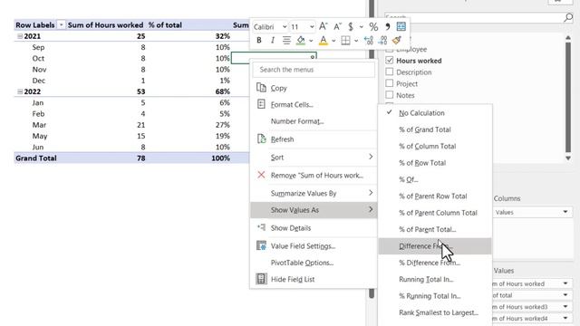Open PivotTable Options from menu
Viewport: 580px width, 326px height.
click(x=314, y=263)
